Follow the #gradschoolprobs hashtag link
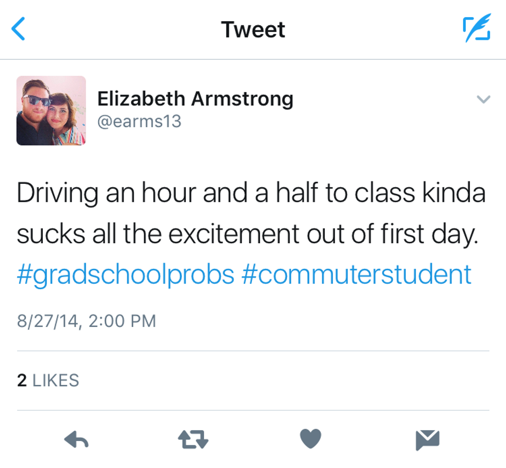Screen dimensions: 506x468 coord(125,274)
